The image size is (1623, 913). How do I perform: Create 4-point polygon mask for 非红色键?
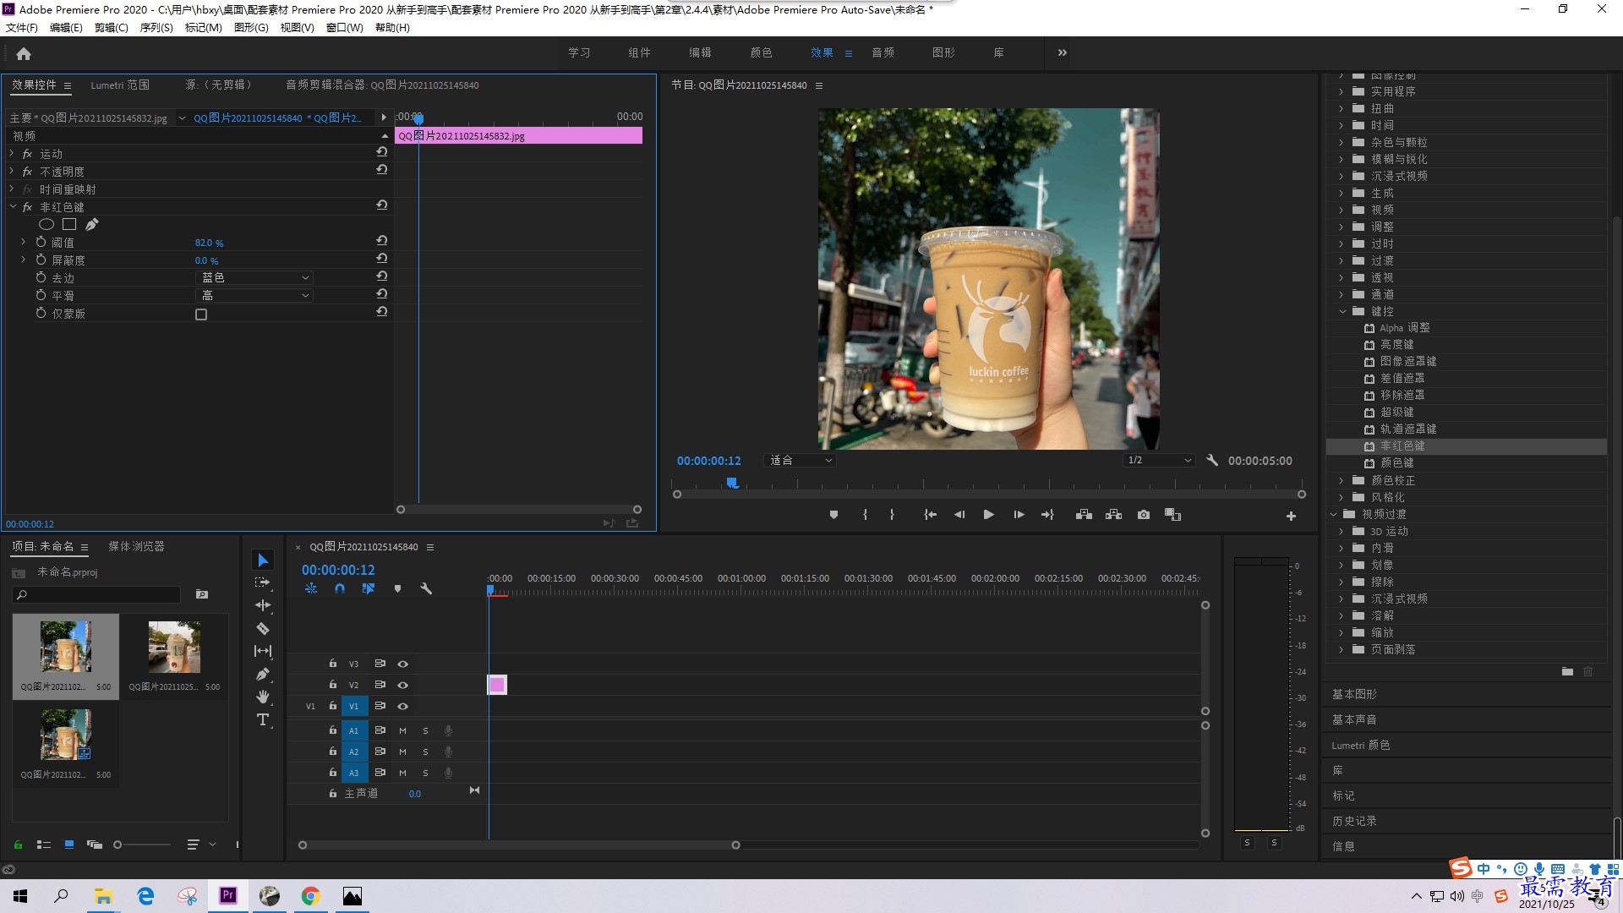pos(69,225)
